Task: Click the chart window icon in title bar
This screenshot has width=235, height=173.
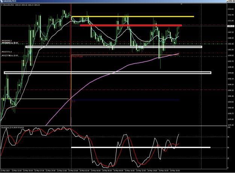Action: 2,1
